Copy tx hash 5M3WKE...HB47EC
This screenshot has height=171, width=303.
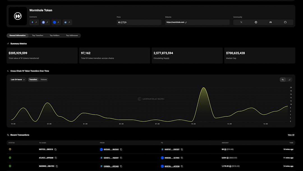coord(57,166)
